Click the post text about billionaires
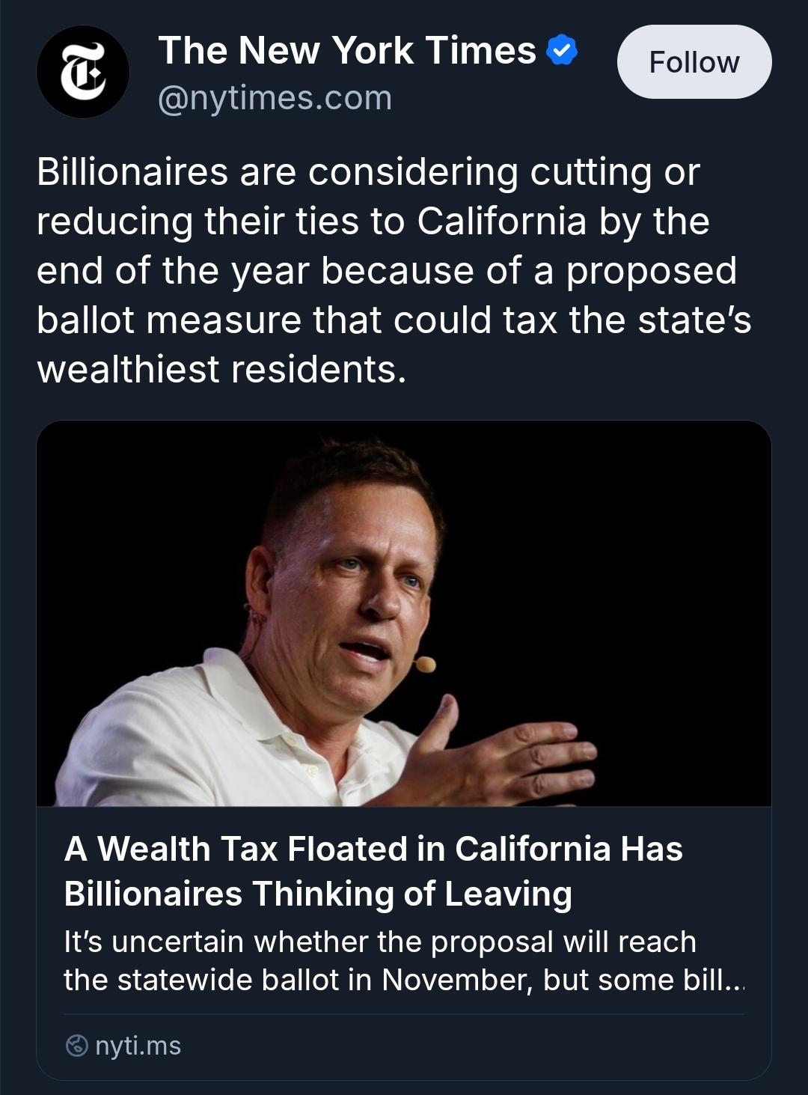Image resolution: width=808 pixels, height=1095 pixels. [x=394, y=270]
